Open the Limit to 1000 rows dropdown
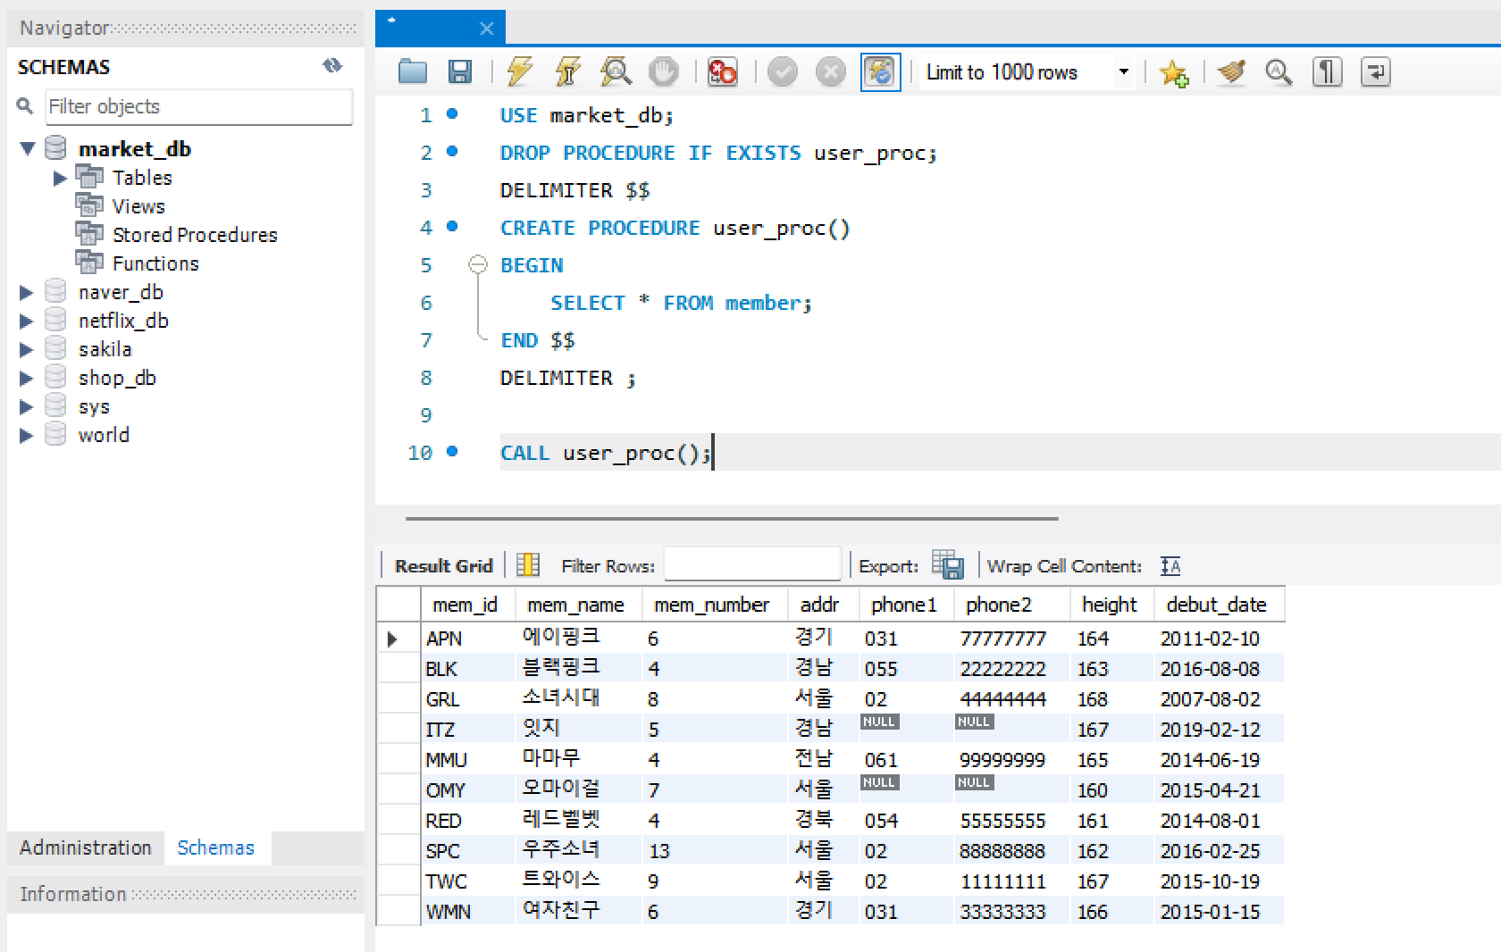This screenshot has height=952, width=1501. click(1123, 71)
